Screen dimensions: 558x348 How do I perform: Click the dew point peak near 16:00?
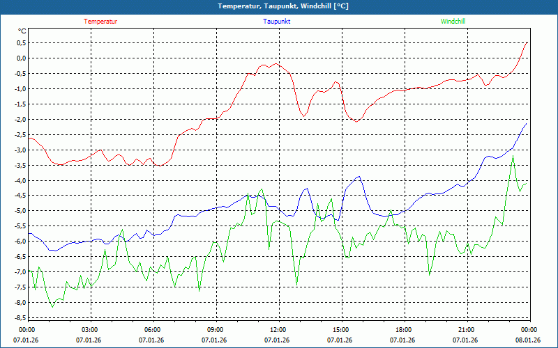(x=360, y=176)
